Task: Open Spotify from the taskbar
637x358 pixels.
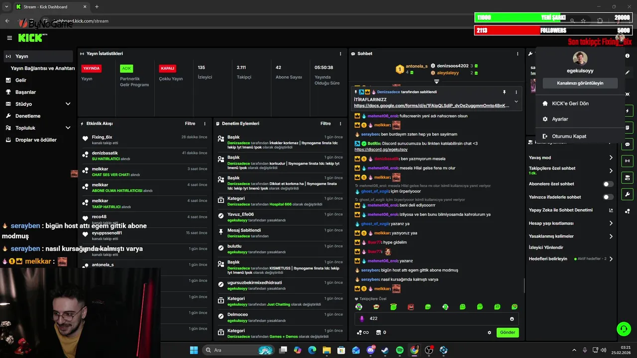Action: tap(400, 350)
